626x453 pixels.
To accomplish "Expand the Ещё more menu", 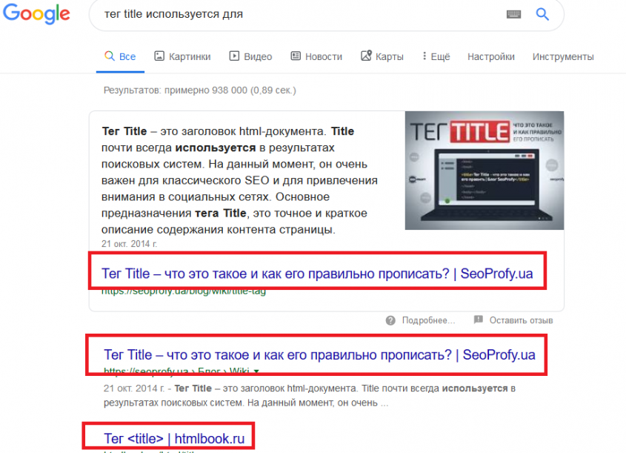I will (x=436, y=56).
